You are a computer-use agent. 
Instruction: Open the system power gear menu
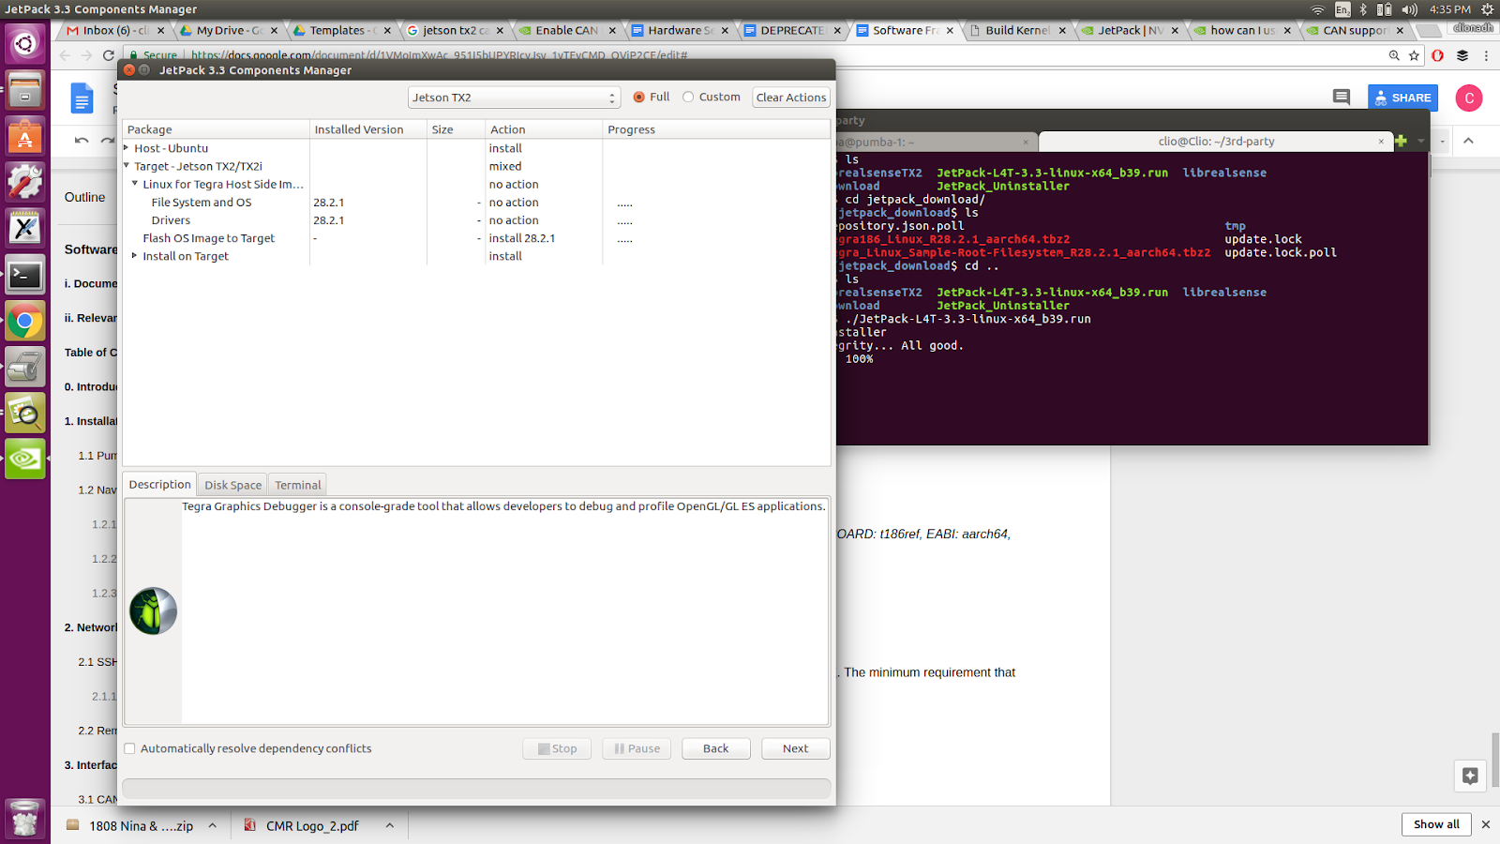click(x=1487, y=9)
